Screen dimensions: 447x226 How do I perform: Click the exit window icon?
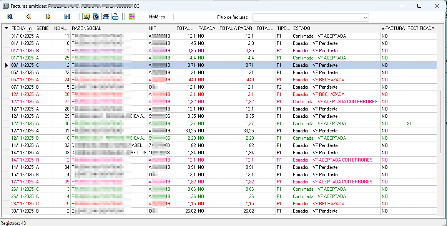point(131,16)
